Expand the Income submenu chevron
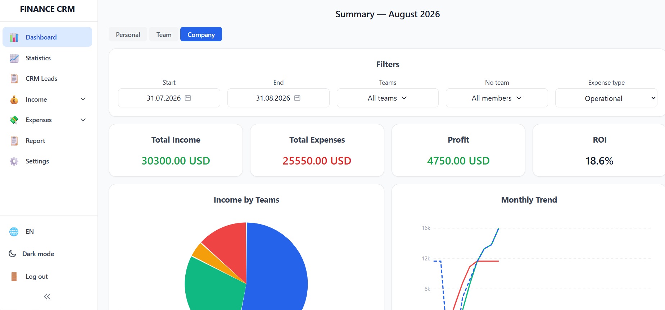Screen dimensions: 665x310 click(83, 99)
